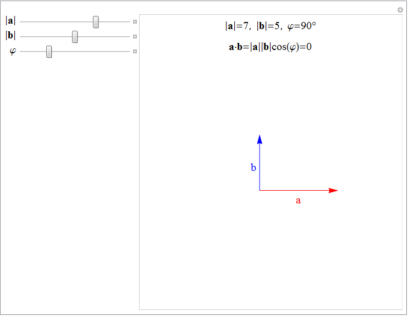Select the blue "b" vector label
This screenshot has height=316, width=408.
(253, 168)
